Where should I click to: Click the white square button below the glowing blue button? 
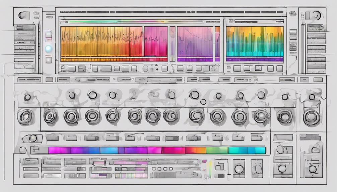click(x=49, y=59)
